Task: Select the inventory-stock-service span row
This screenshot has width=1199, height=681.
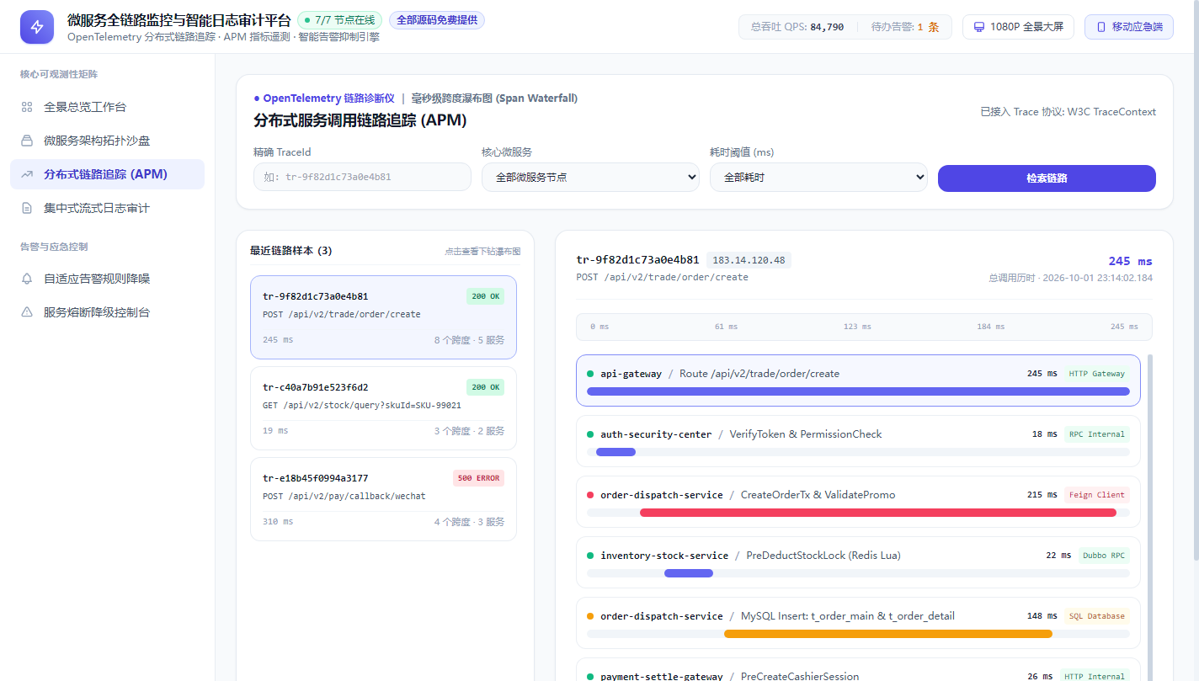Action: [858, 562]
